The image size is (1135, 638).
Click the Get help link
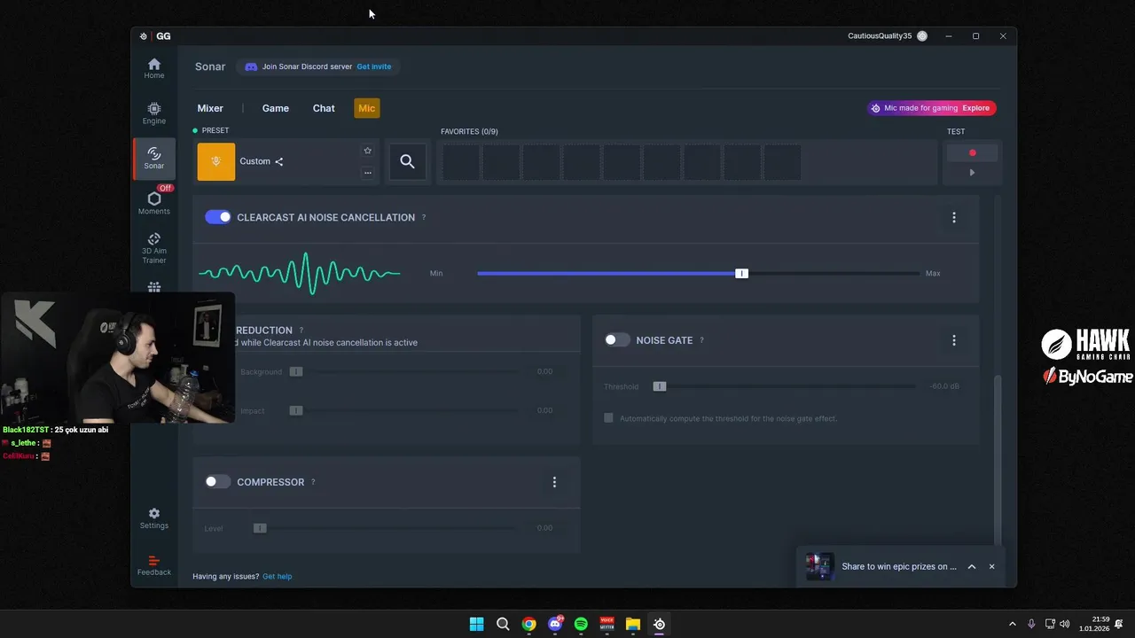[x=278, y=577]
